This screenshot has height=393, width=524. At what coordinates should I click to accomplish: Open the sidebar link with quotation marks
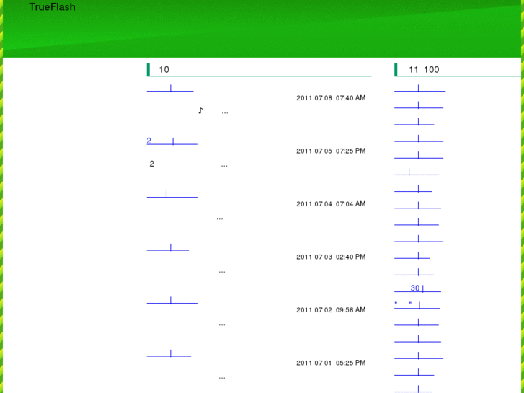click(x=417, y=305)
